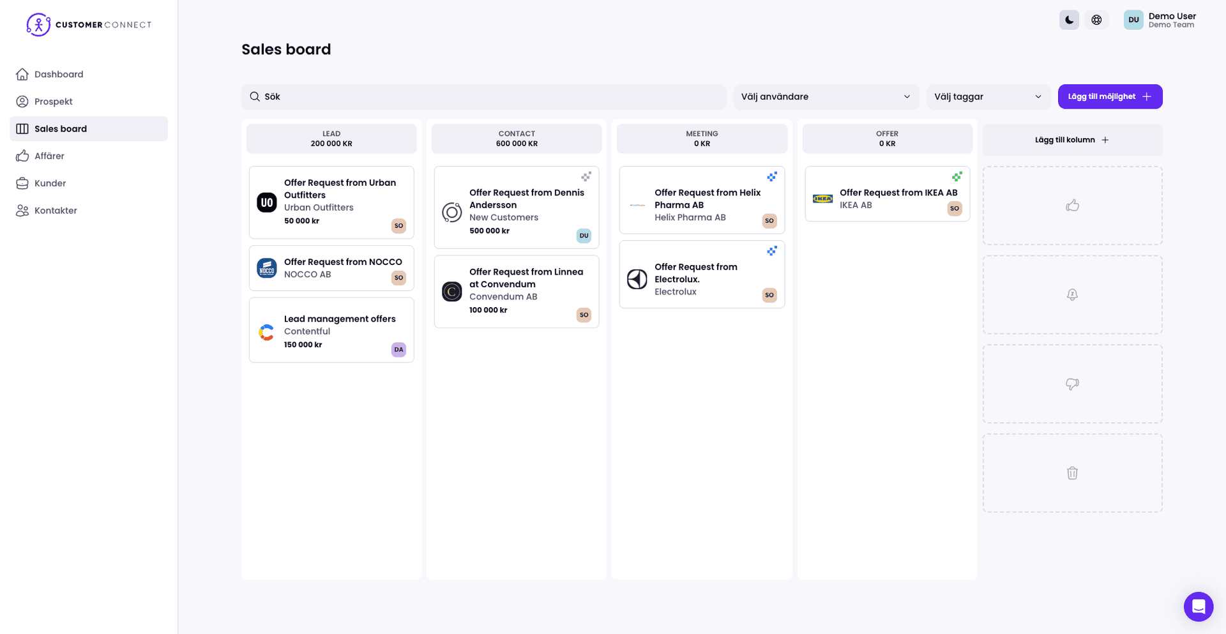
Task: Navigate to Prospekt in the sidebar
Action: click(53, 102)
